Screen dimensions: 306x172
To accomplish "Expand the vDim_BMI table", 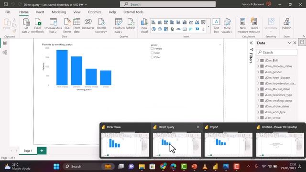I will tap(258, 61).
